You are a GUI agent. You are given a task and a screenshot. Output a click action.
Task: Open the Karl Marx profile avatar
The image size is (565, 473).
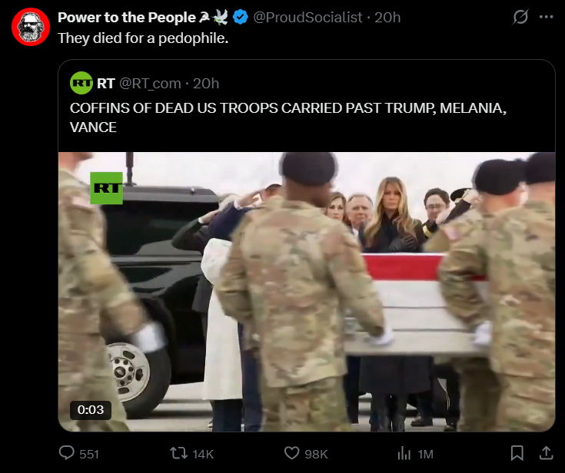(31, 27)
